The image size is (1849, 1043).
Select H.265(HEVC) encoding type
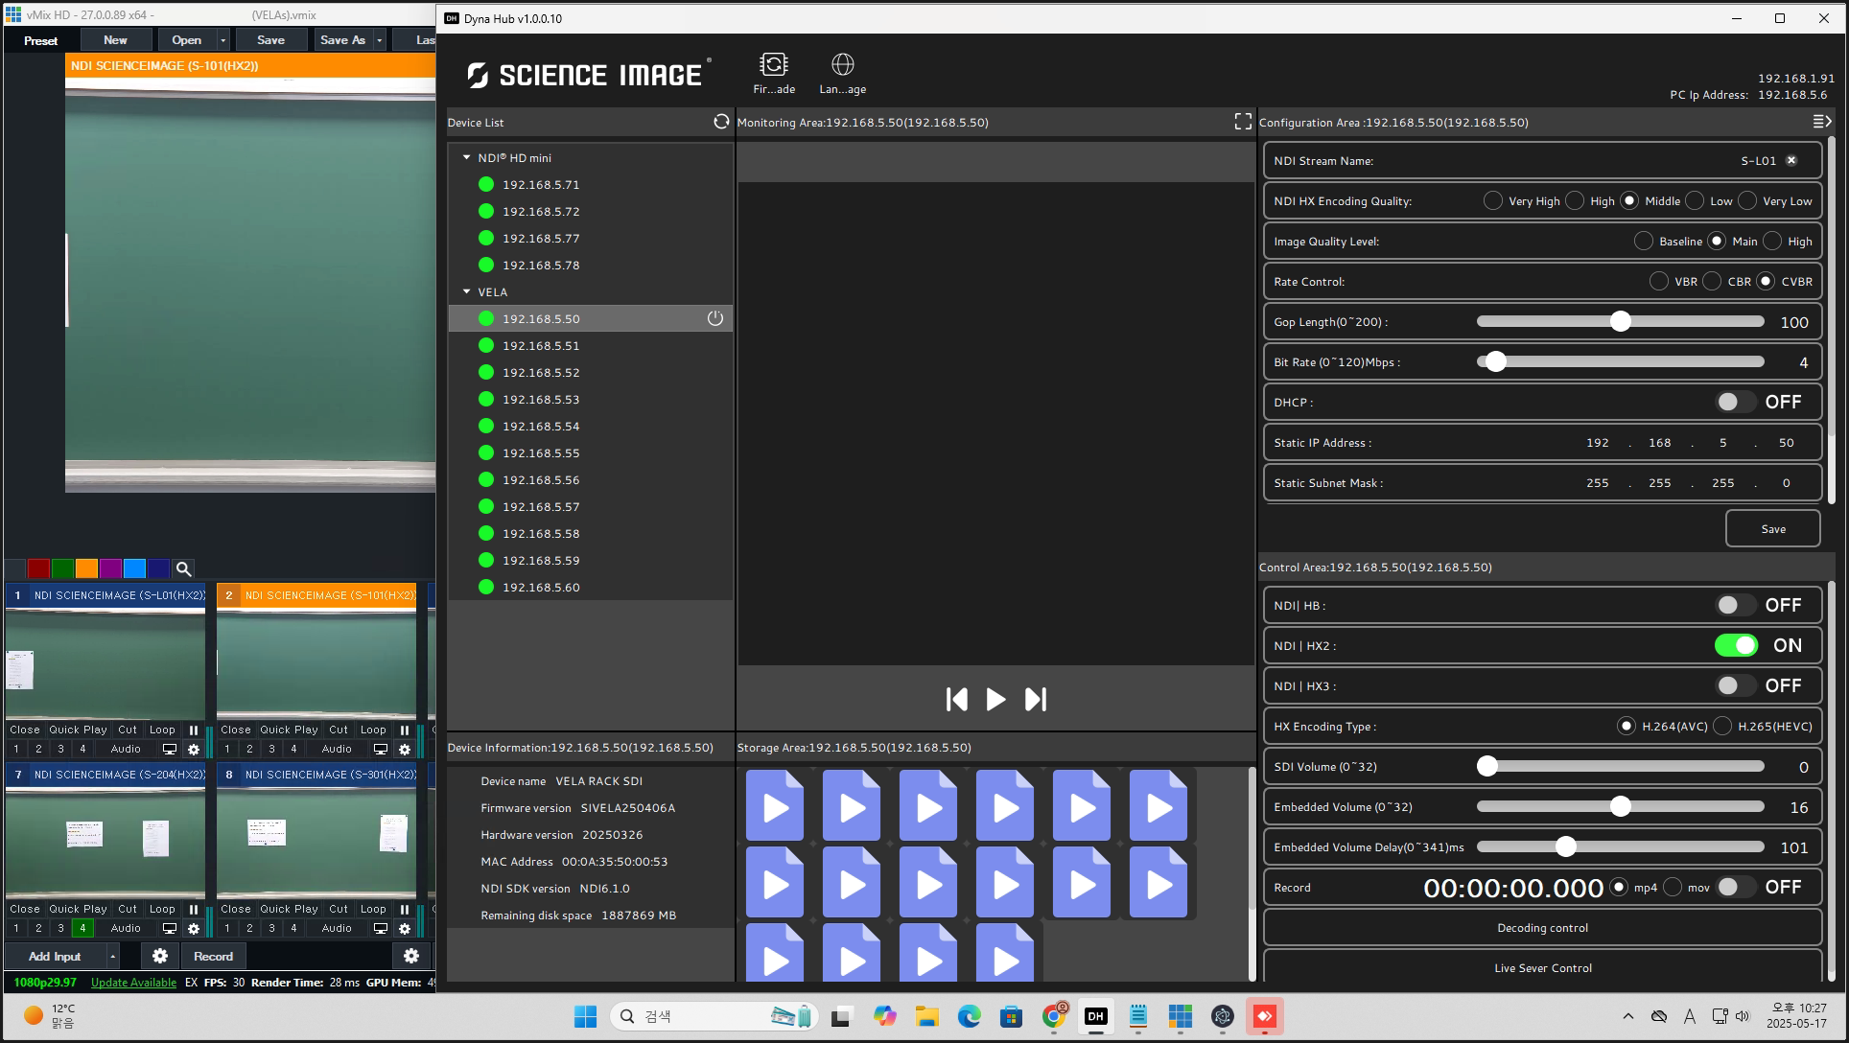click(1722, 726)
